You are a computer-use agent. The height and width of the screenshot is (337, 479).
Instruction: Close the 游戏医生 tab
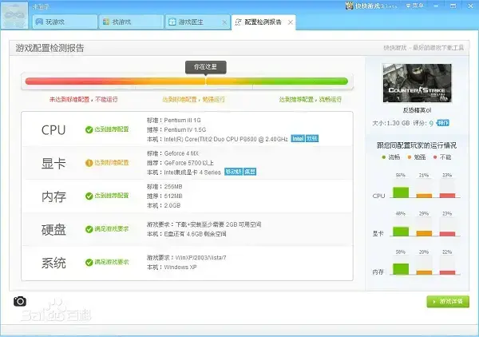point(224,22)
